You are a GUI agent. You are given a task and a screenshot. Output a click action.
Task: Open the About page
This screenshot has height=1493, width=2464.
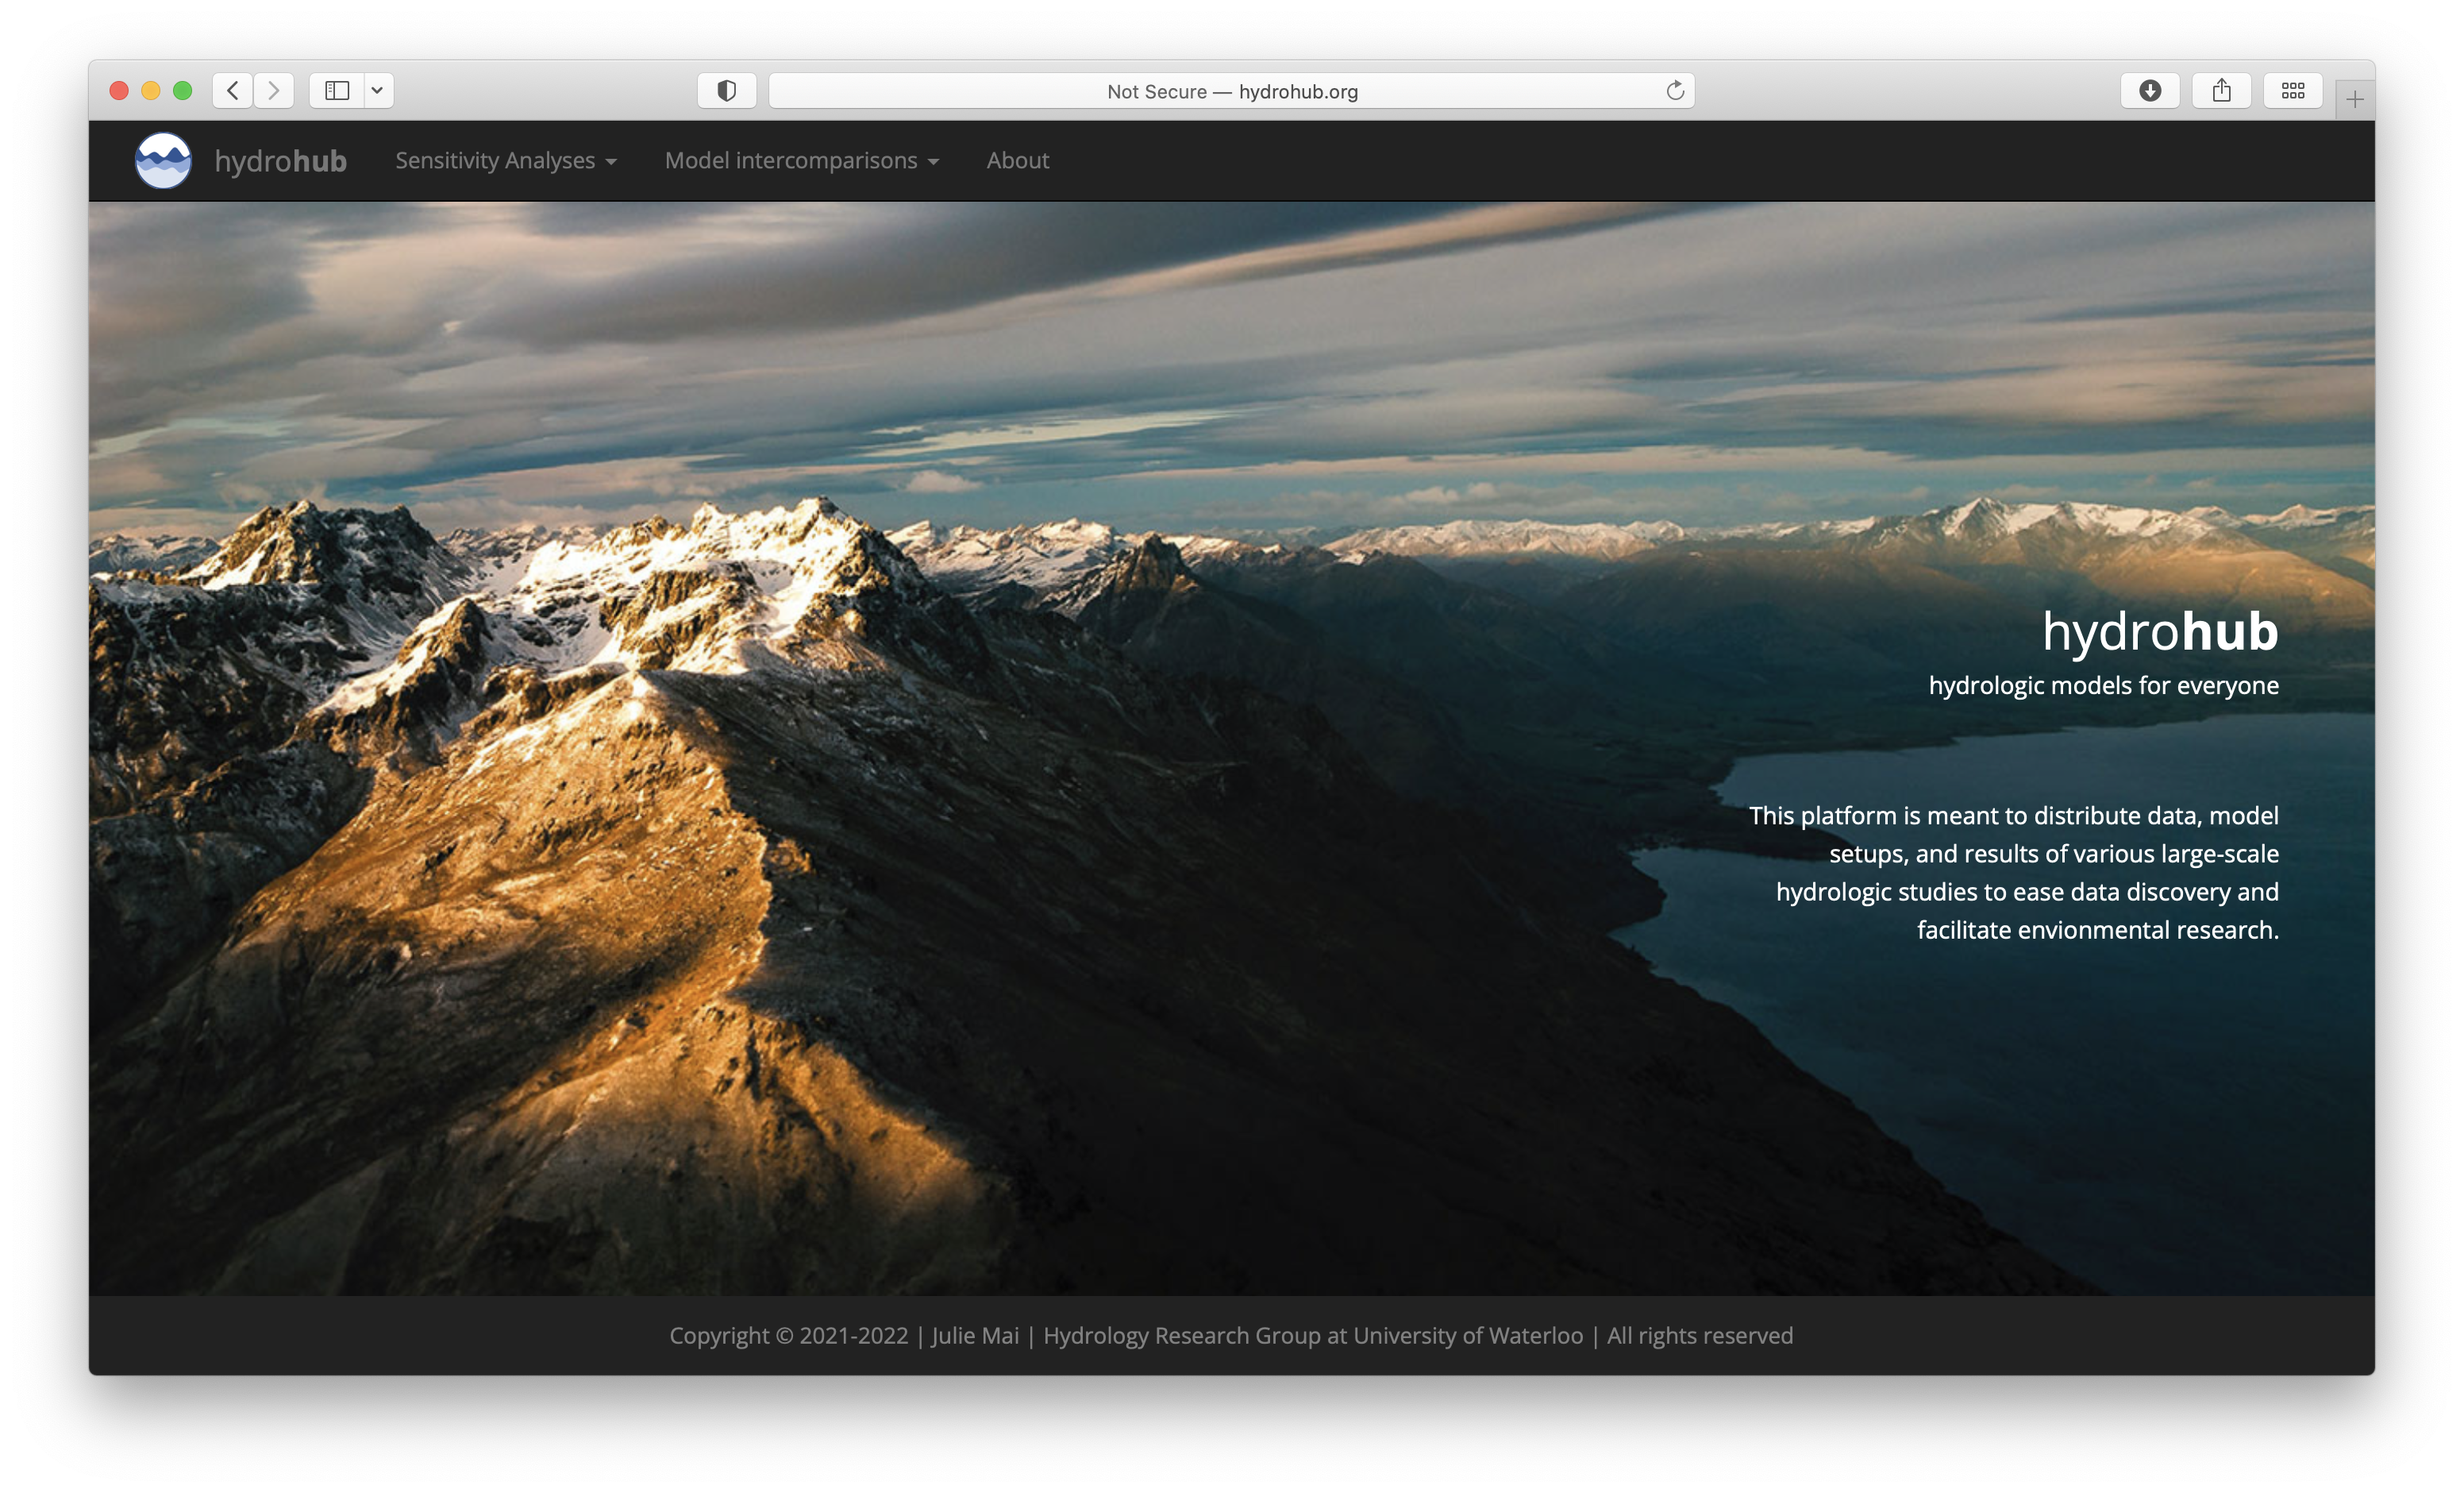tap(1018, 160)
